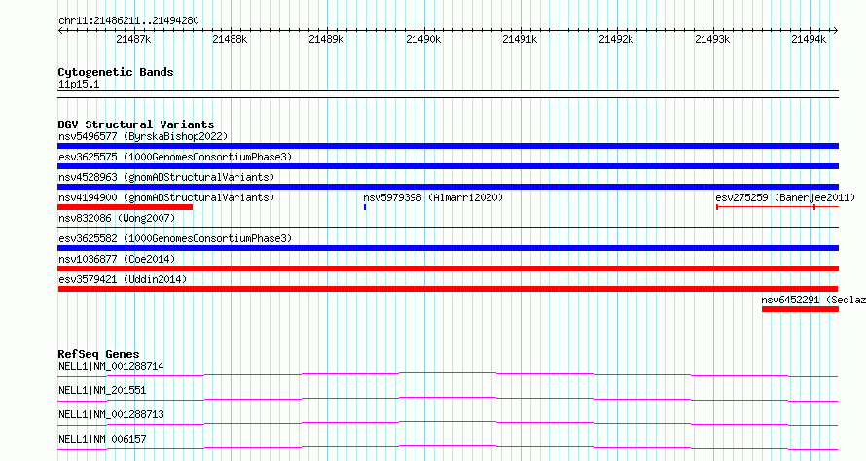Click the 21494k ruler position
Viewport: 866px width, 461px height.
(809, 39)
